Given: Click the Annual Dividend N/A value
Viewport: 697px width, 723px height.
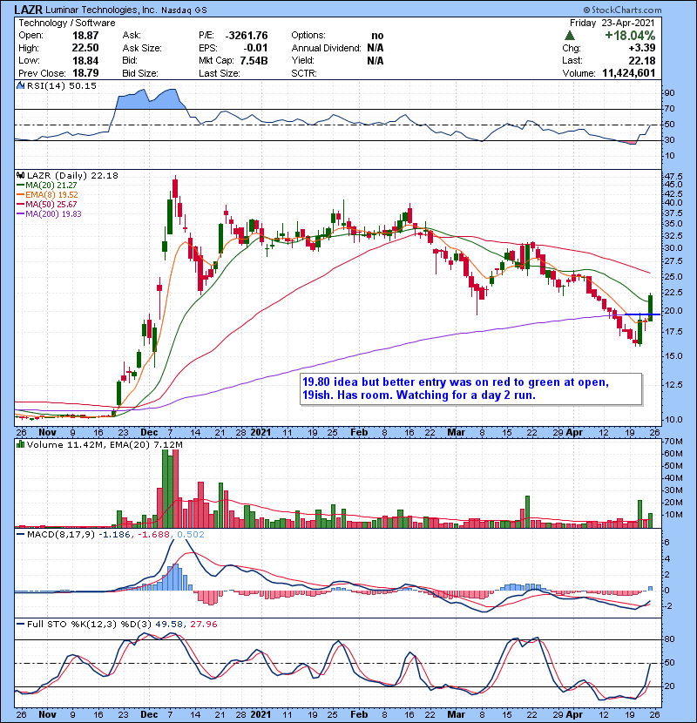Looking at the screenshot, I should click(x=376, y=48).
